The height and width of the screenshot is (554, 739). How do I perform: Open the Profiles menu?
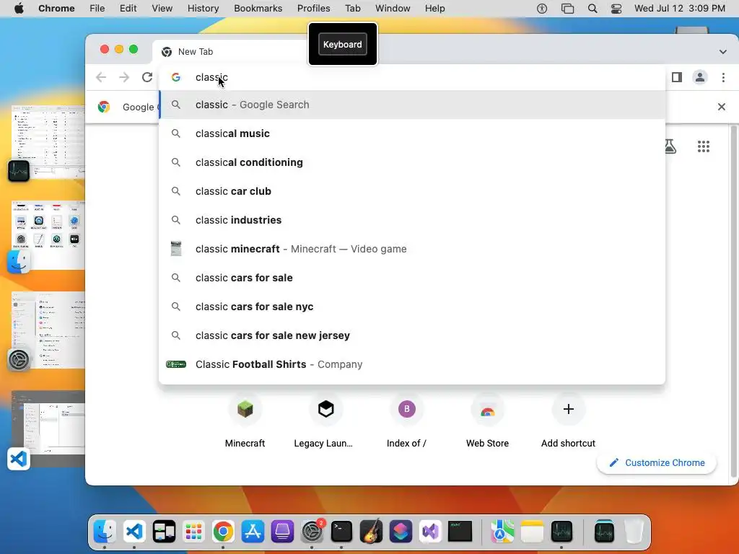coord(313,9)
